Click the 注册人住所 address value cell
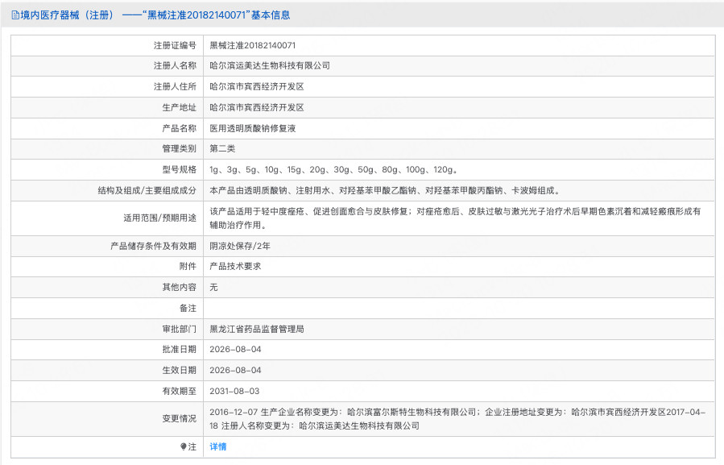The width and height of the screenshot is (724, 465). [459, 86]
